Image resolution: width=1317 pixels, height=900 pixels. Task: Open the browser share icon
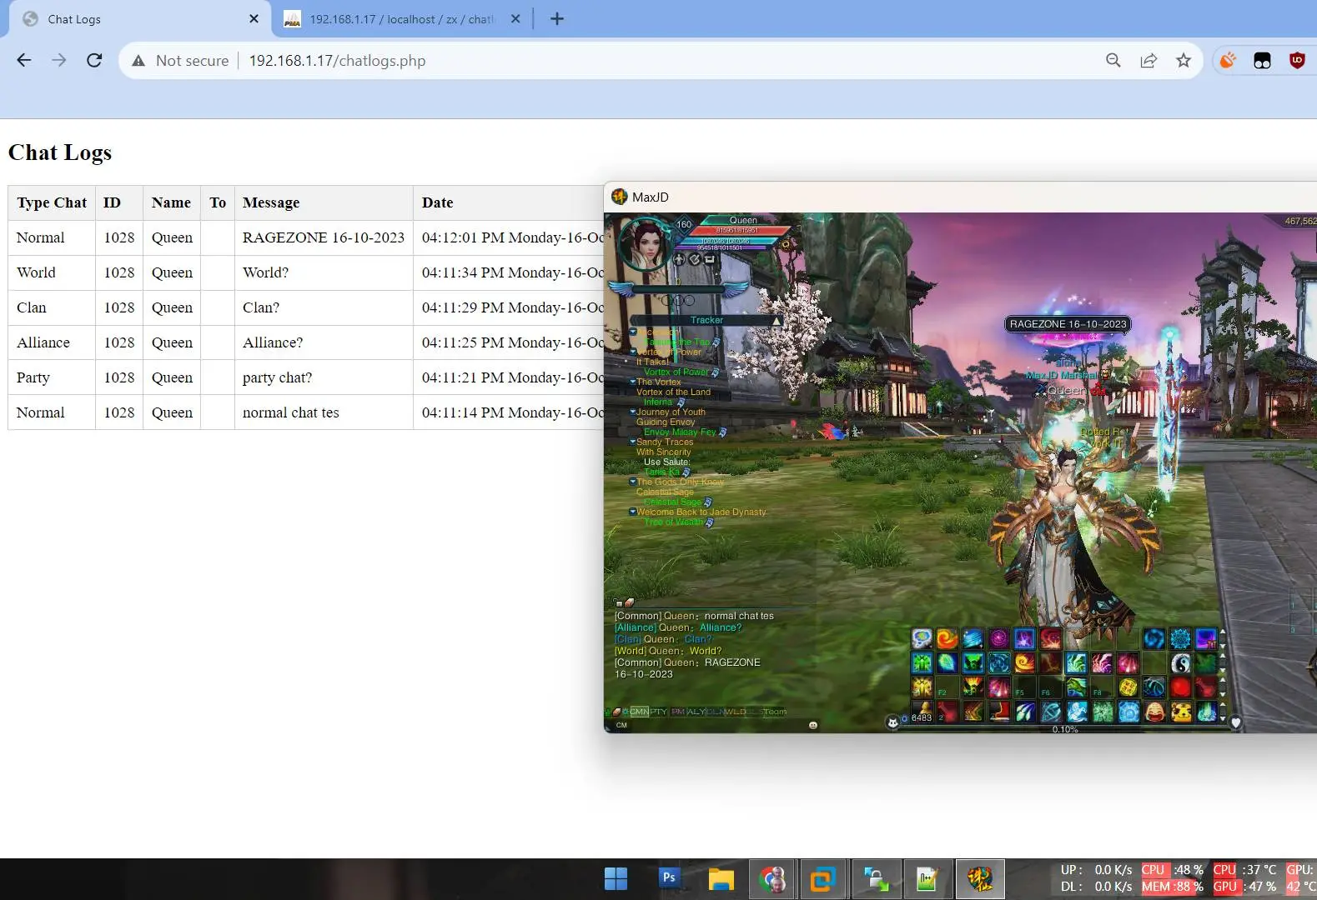point(1149,60)
